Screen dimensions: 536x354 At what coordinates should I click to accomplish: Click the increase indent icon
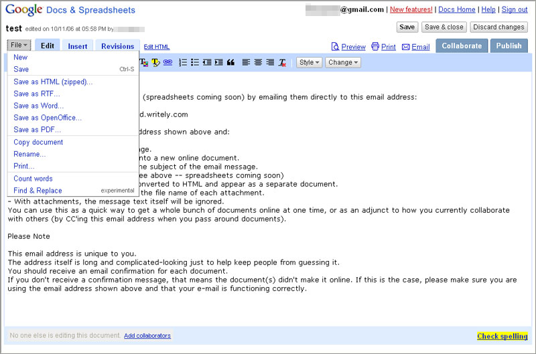[219, 62]
